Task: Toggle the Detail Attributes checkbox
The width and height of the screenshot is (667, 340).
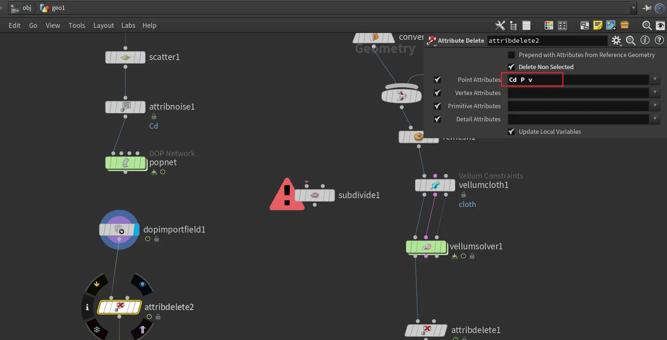Action: (437, 119)
